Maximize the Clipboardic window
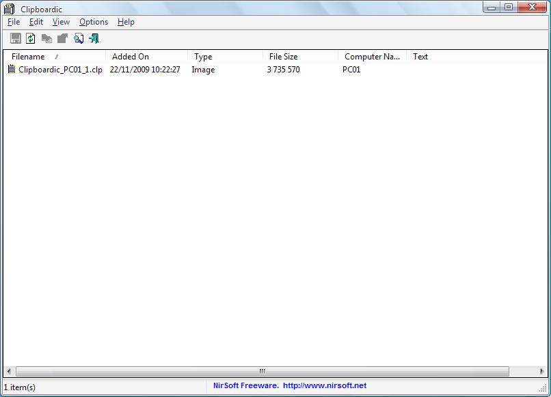The width and height of the screenshot is (551, 397). coord(509,7)
